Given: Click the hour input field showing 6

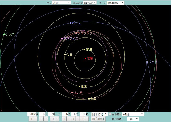Looking at the screenshot, I should [x=65, y=114].
